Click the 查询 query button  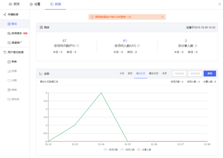210,74
